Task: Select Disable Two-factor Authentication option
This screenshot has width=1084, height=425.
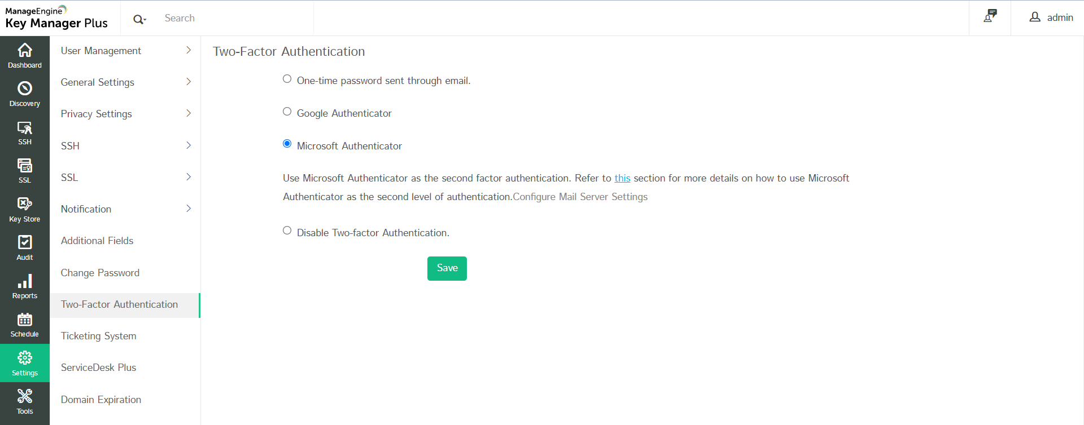Action: 287,231
